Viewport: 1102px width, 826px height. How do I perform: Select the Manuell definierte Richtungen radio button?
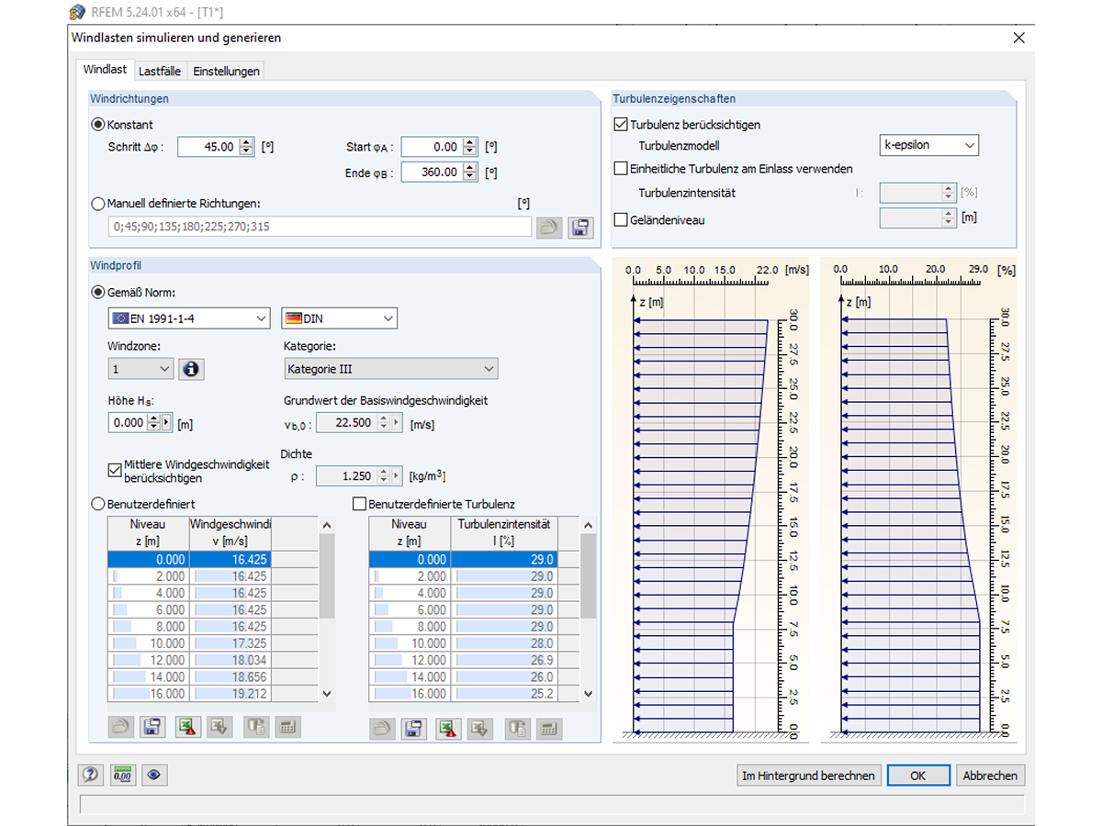click(x=97, y=204)
